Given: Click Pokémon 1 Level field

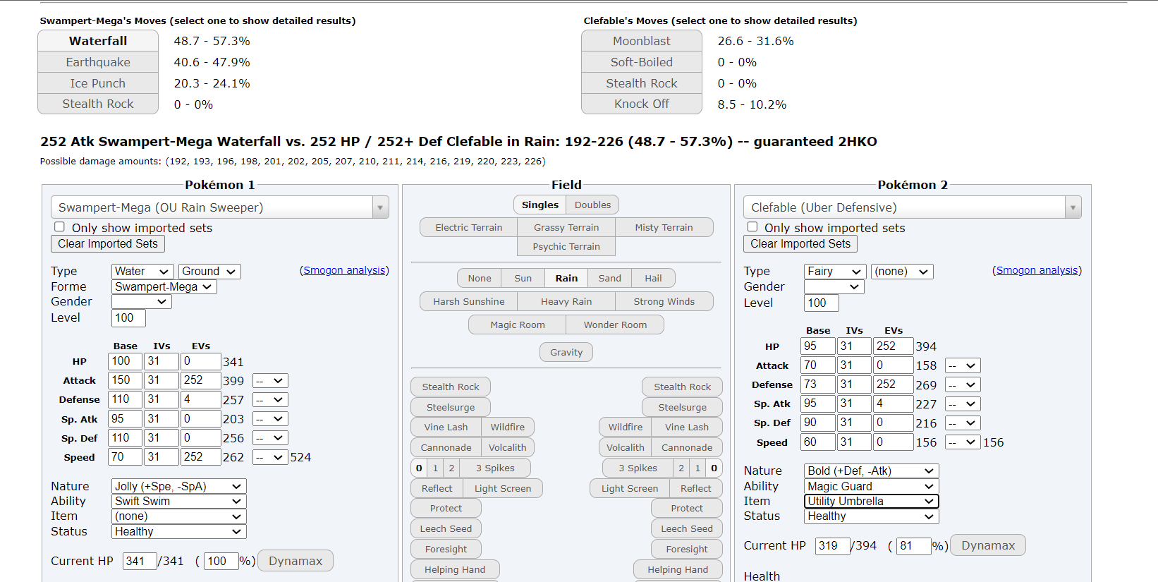Looking at the screenshot, I should tap(128, 318).
